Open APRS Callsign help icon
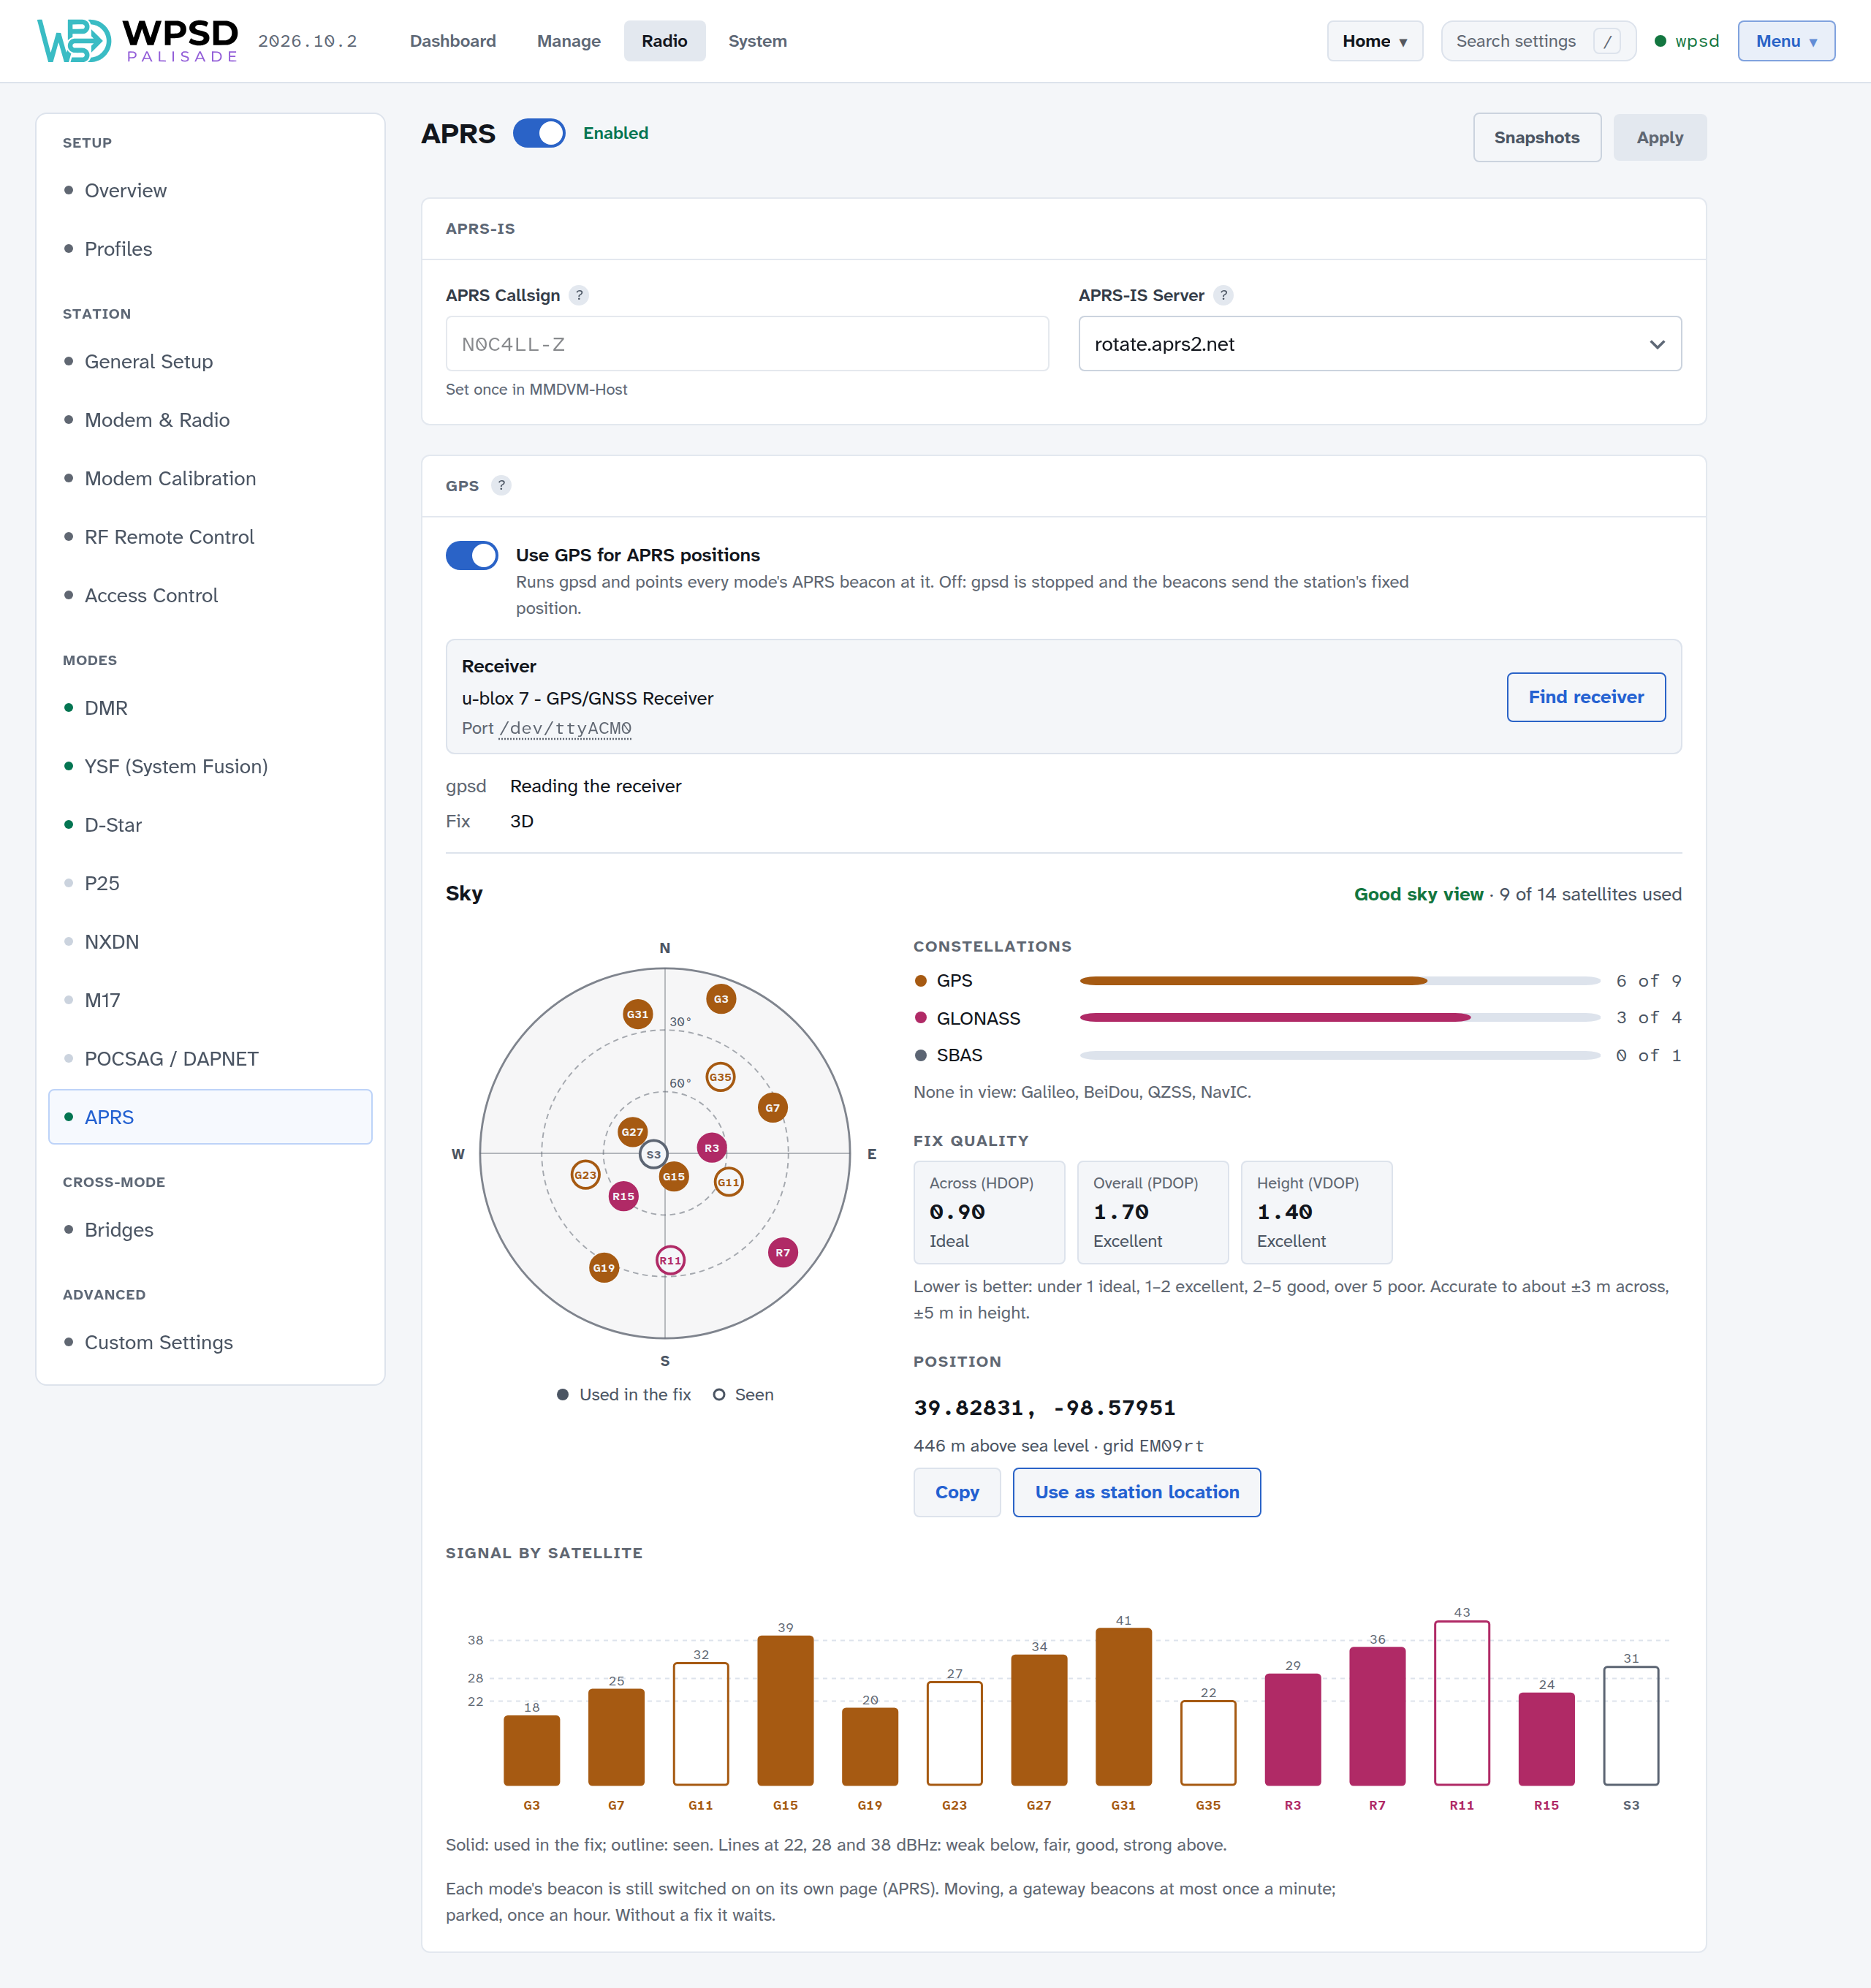Image resolution: width=1871 pixels, height=1988 pixels. click(579, 295)
